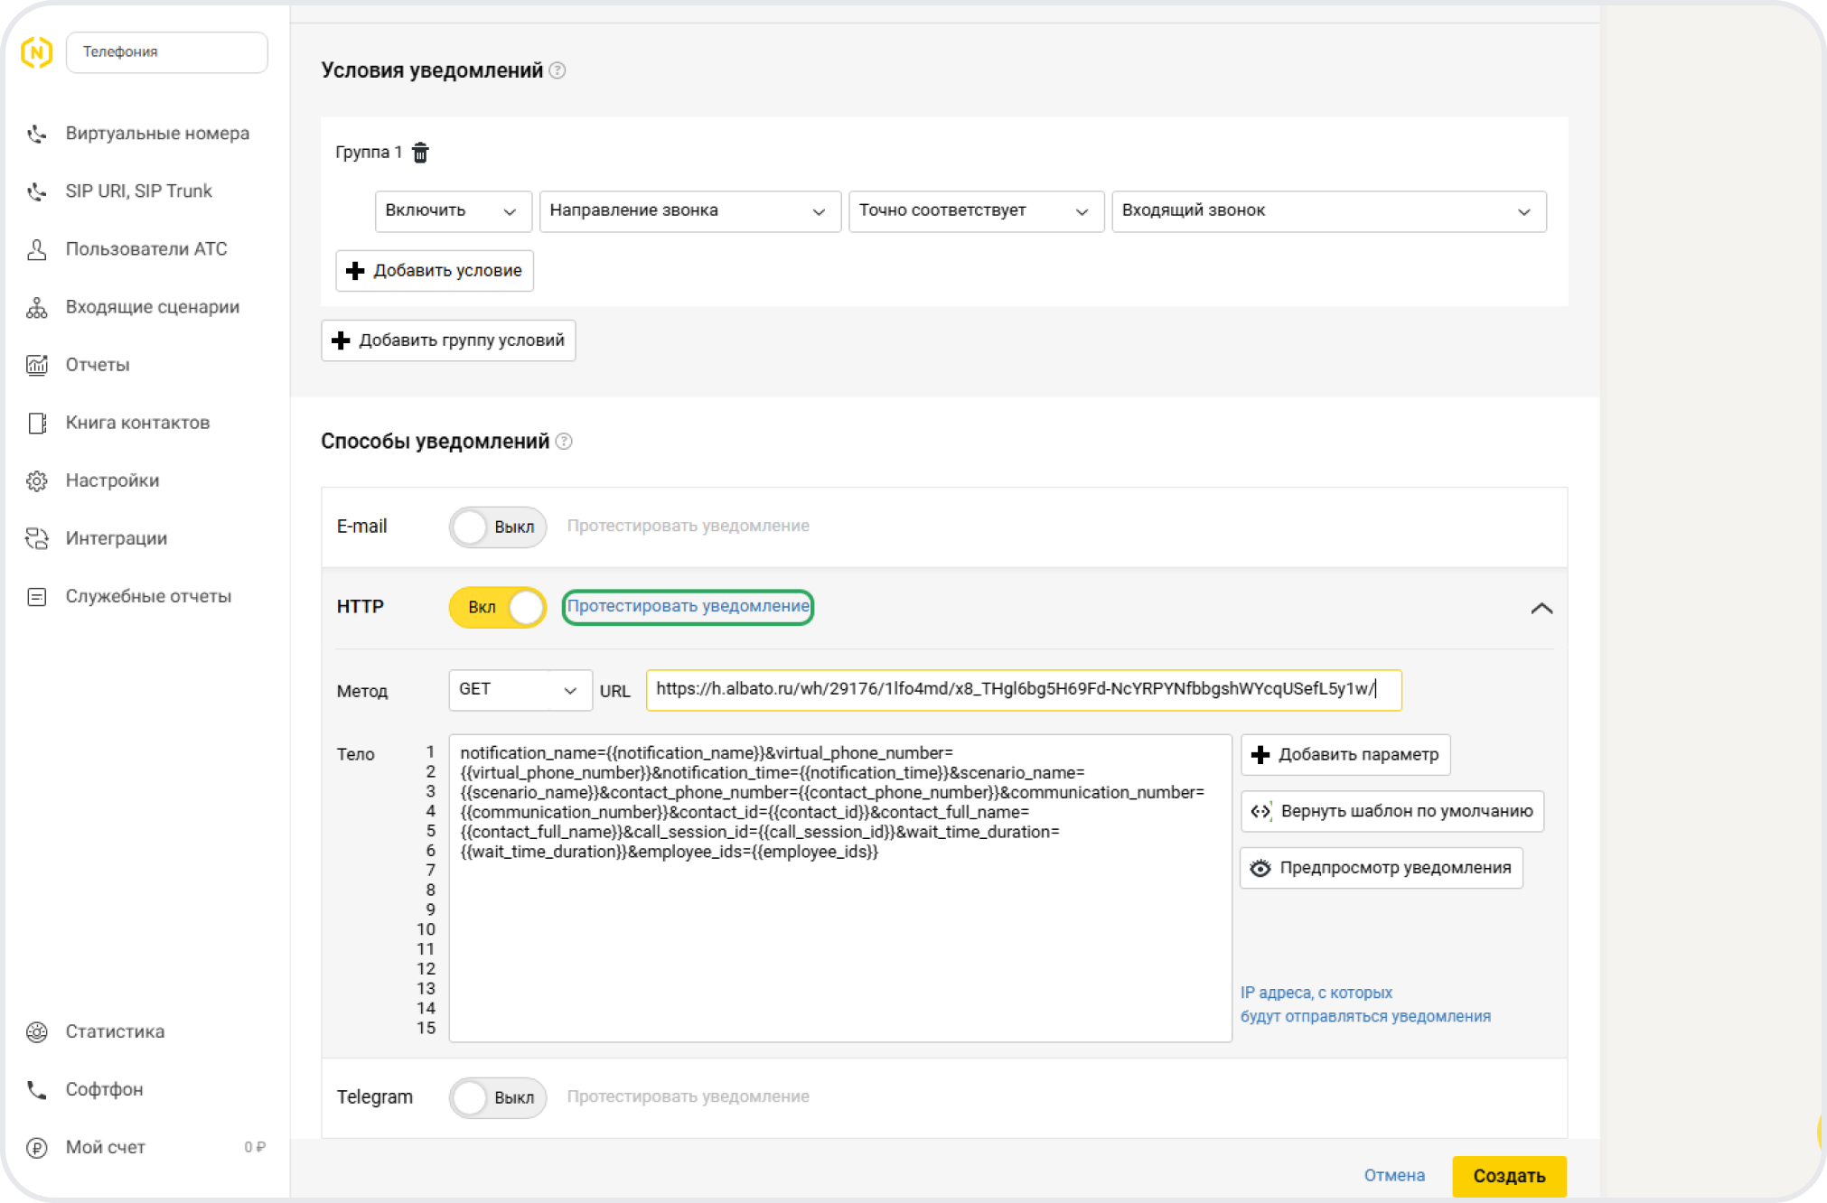Go to Служебные отчеты menu item
This screenshot has width=1827, height=1203.
(148, 596)
